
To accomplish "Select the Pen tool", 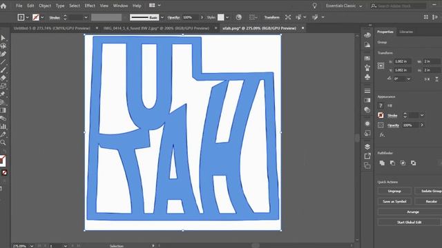I will (x=3, y=54).
